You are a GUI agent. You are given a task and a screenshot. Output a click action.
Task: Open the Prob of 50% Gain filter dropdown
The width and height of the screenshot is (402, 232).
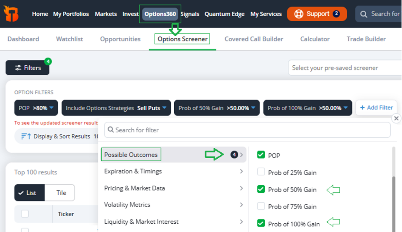click(217, 108)
